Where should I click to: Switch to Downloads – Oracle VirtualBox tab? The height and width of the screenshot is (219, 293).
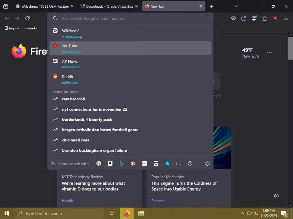pos(109,6)
